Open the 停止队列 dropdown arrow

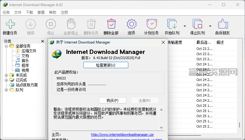click(x=210, y=26)
